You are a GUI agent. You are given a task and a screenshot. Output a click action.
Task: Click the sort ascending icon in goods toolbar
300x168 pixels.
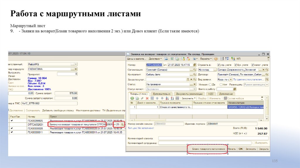pos(167,98)
